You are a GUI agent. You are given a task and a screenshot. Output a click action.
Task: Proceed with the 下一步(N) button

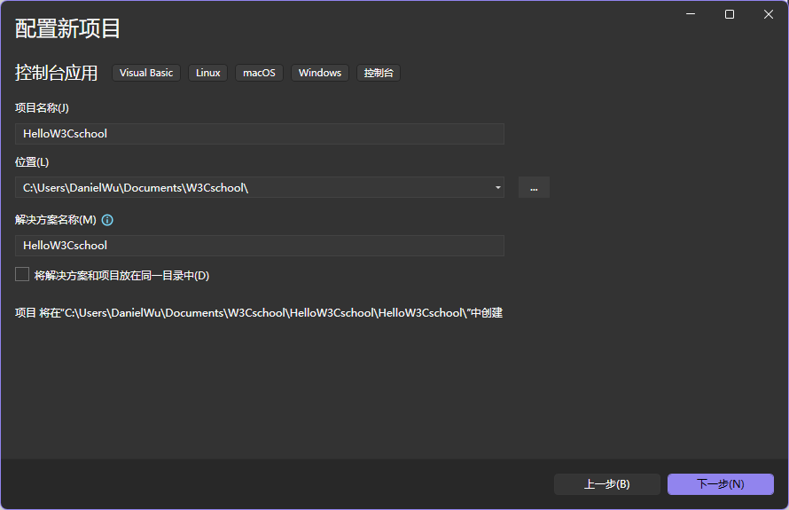point(720,484)
